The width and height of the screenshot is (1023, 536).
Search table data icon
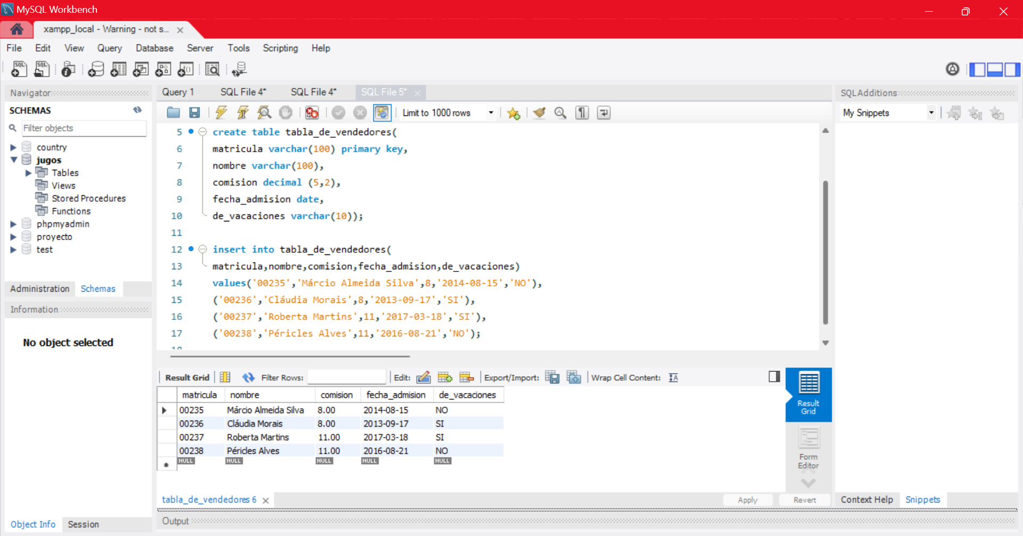pos(212,69)
